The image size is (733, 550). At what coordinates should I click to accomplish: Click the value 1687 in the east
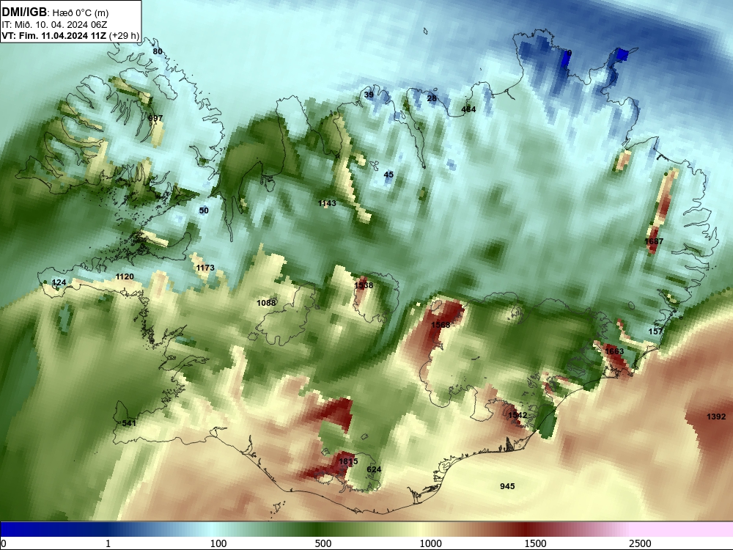point(654,241)
